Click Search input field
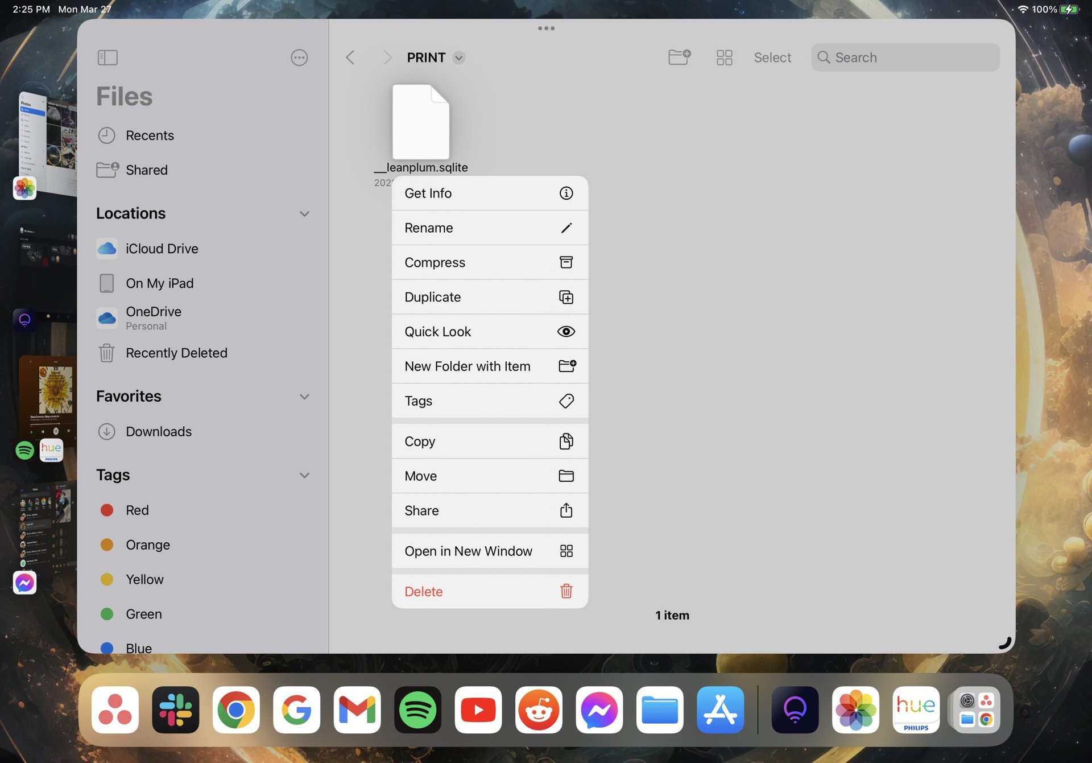 905,56
